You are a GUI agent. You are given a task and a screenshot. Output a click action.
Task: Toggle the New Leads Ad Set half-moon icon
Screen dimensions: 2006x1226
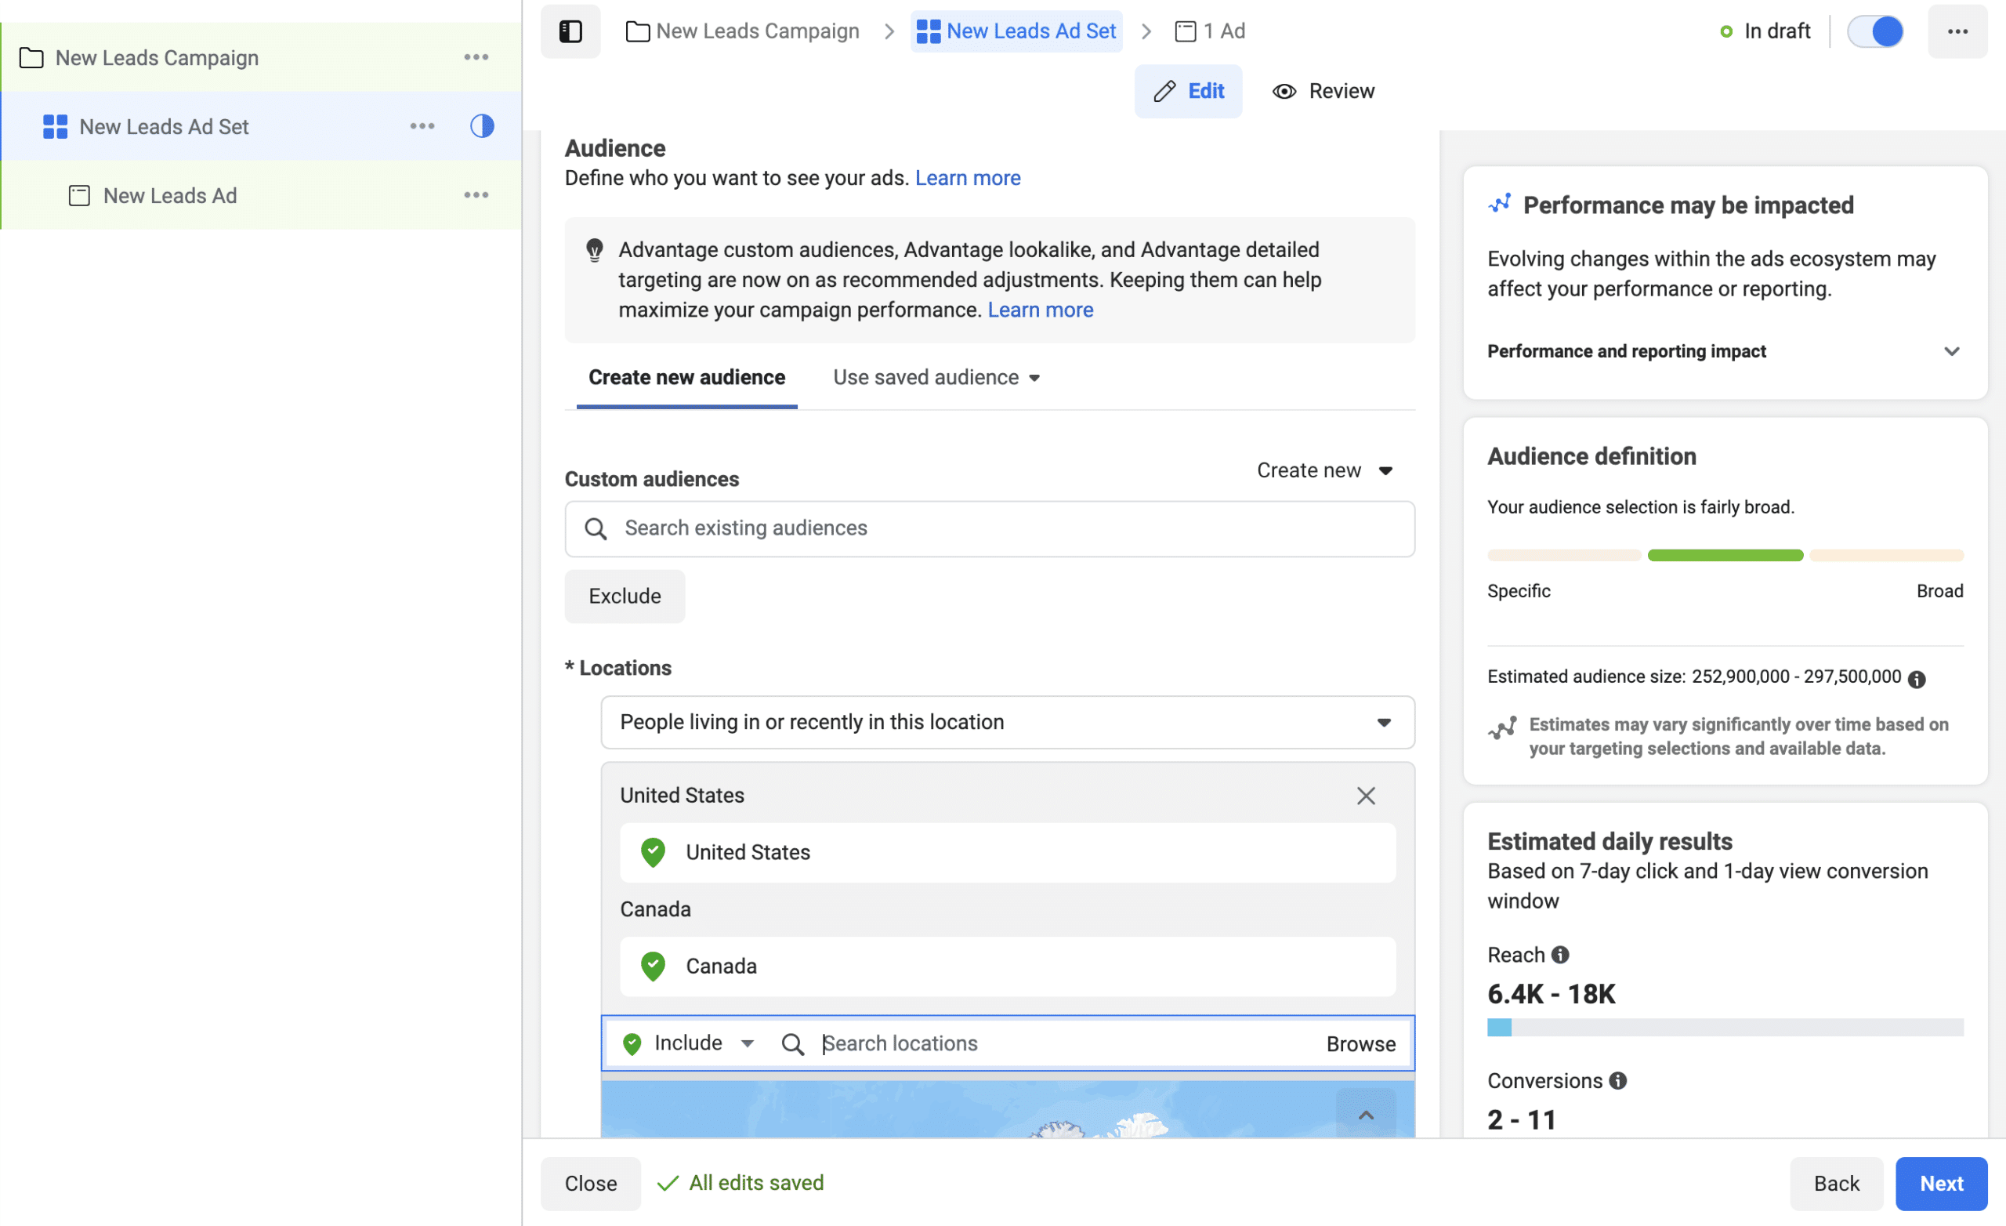[483, 126]
